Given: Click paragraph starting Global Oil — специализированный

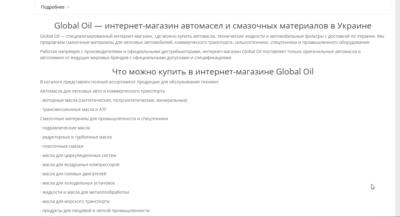Looking at the screenshot, I should click(212, 39).
